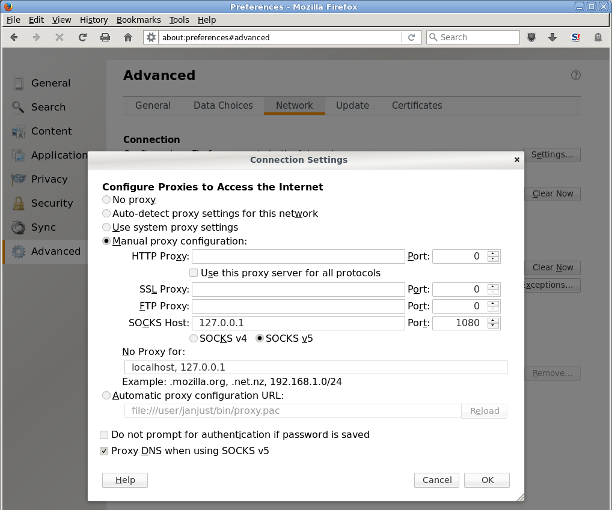Cancel the Connection Settings dialog
The image size is (612, 510).
436,480
